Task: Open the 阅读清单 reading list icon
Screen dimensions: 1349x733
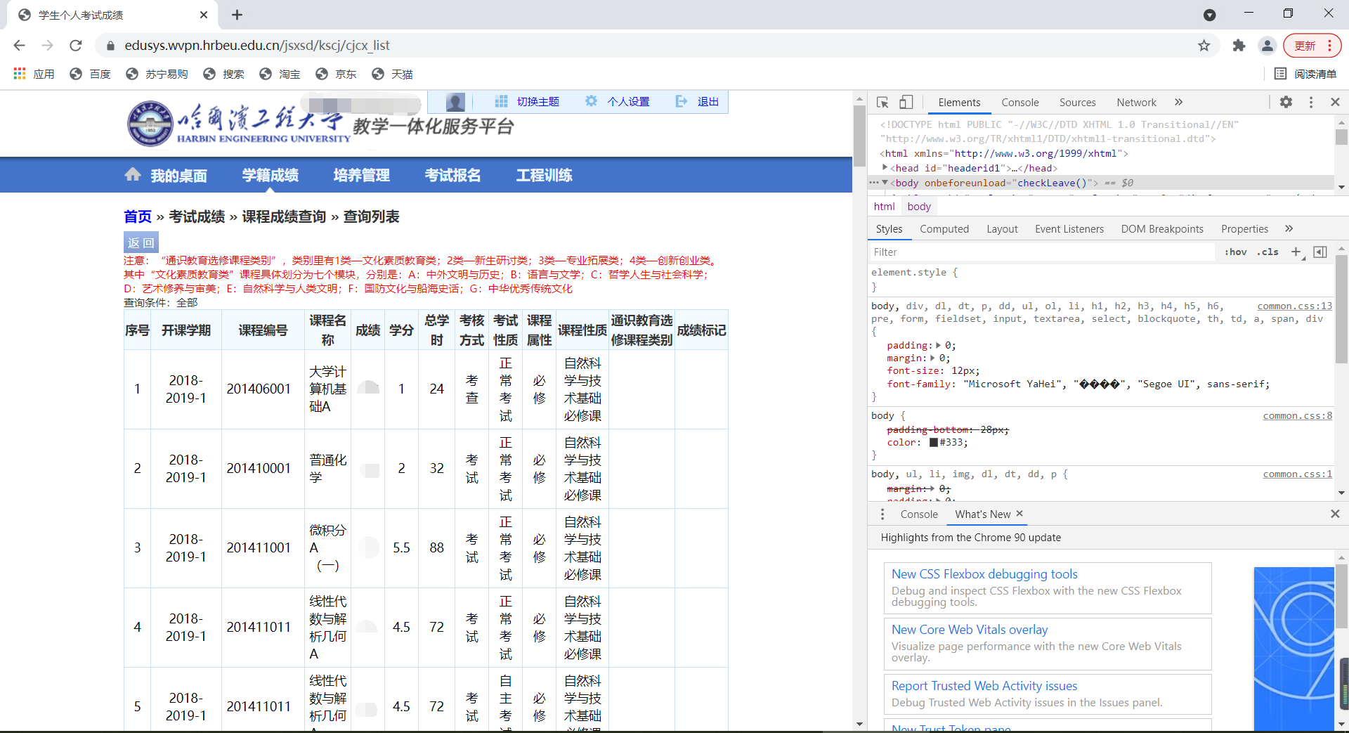Action: coord(1281,74)
